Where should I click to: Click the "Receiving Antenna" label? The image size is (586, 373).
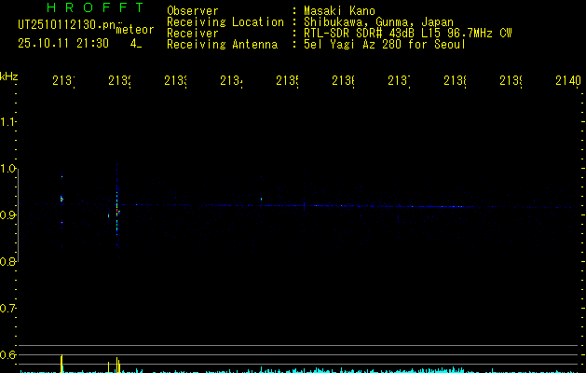tap(223, 45)
